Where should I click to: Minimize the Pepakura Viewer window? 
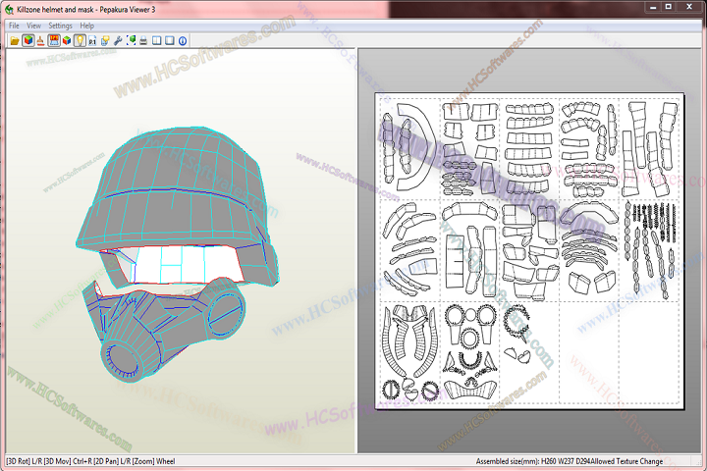[x=653, y=7]
